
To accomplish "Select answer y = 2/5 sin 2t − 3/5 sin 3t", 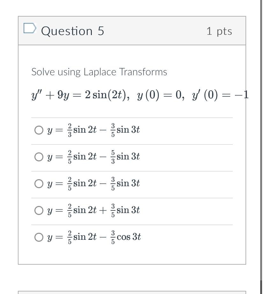I will coord(39,183).
